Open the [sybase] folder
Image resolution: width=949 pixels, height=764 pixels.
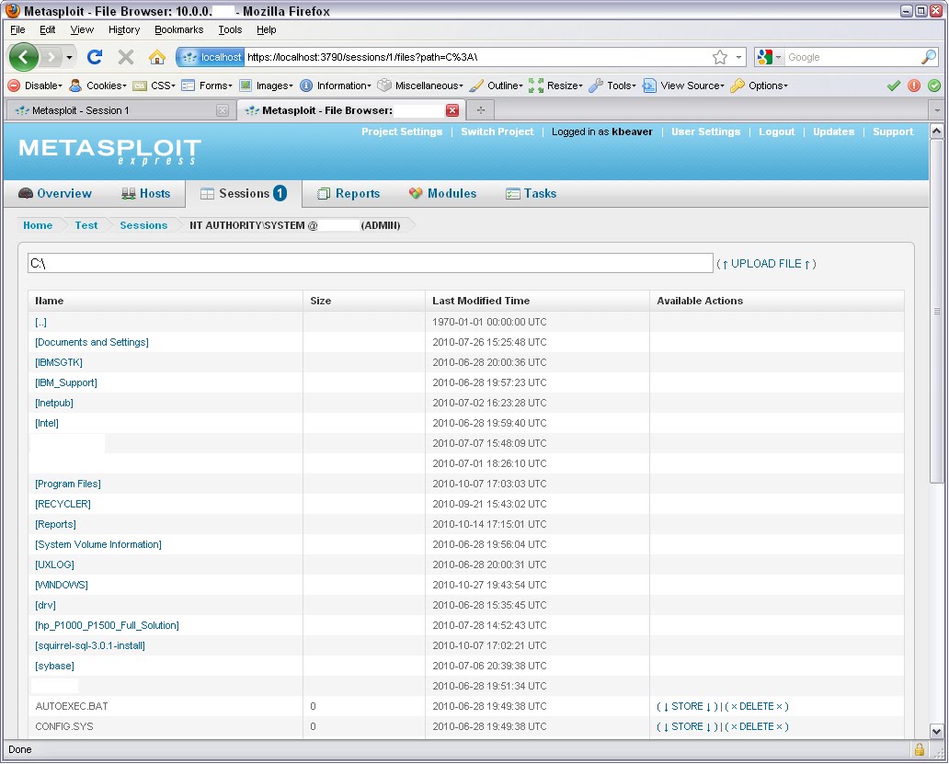(x=54, y=666)
